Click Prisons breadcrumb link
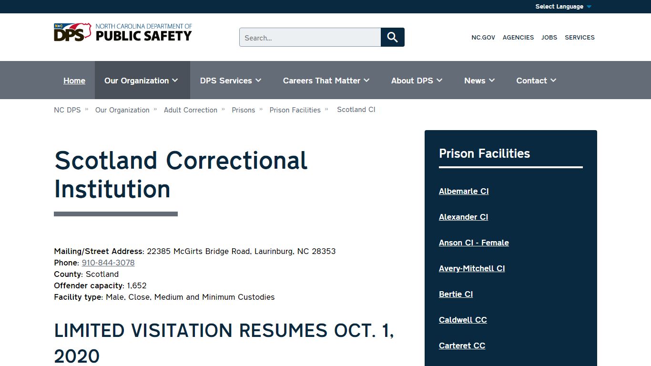651x366 pixels. click(x=244, y=110)
